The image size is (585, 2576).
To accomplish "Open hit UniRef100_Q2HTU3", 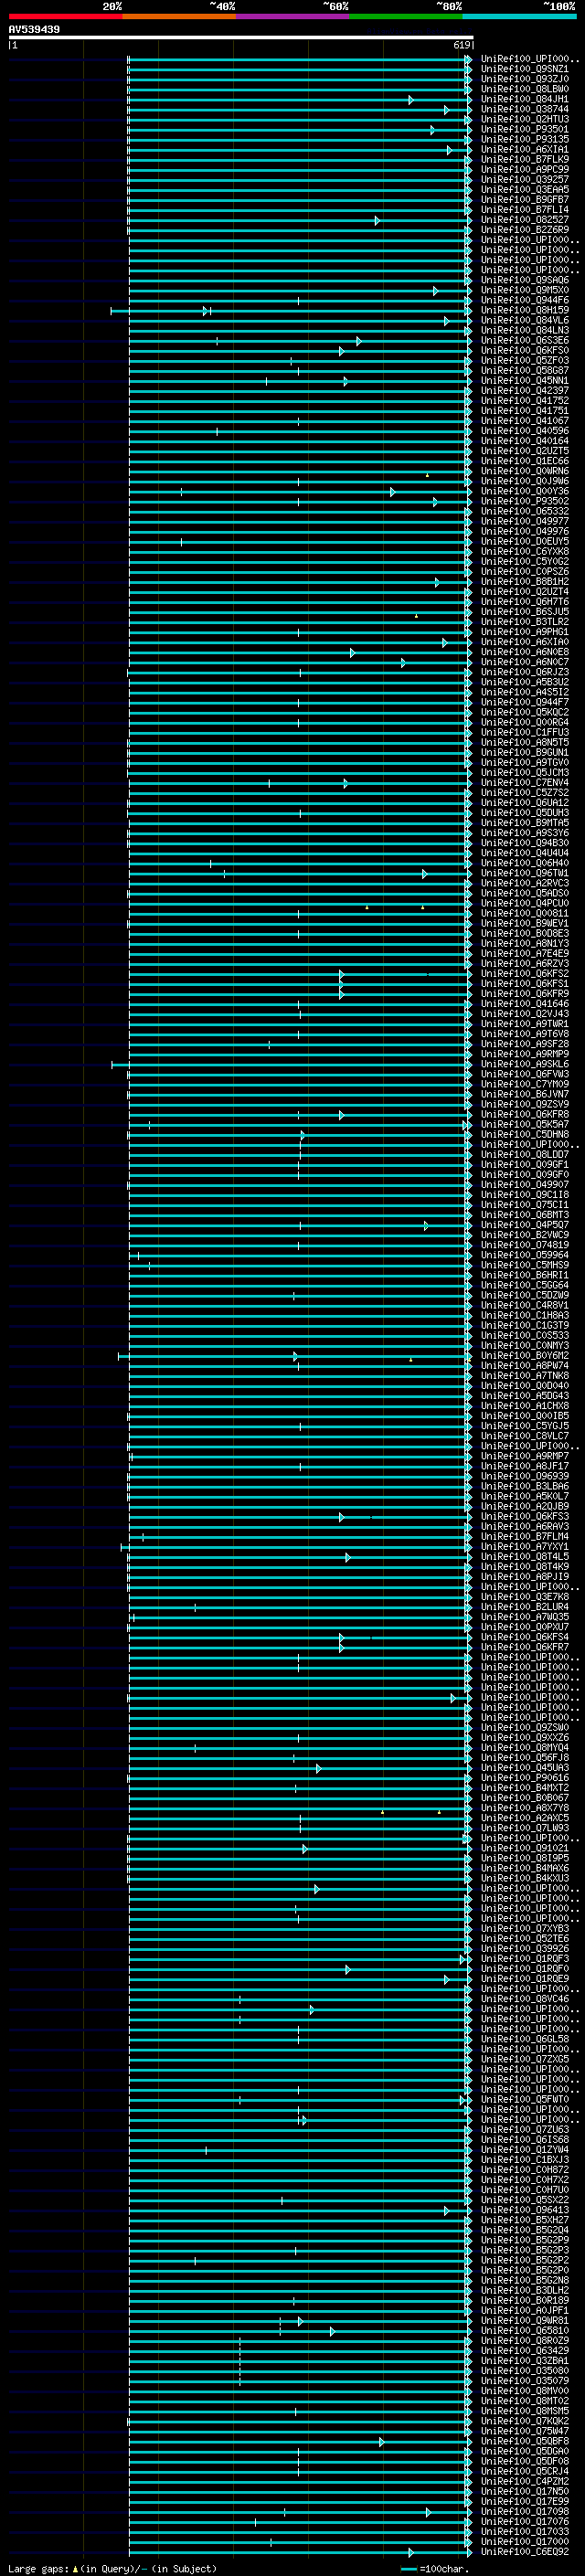I will click(525, 119).
